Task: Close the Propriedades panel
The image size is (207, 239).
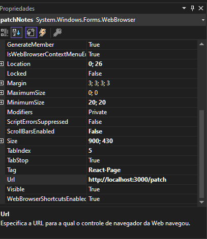Action: pos(201,8)
